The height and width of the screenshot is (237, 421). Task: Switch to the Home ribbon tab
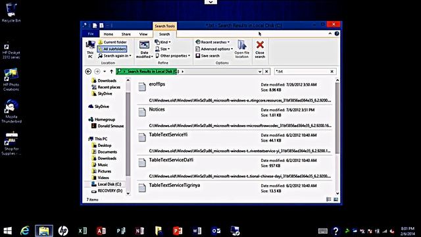click(108, 34)
